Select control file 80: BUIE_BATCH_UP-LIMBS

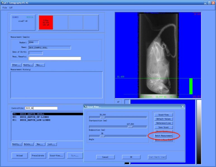[48, 117]
